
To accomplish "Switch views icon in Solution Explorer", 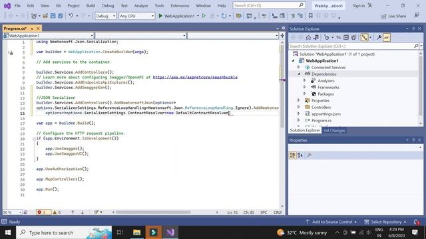I will [x=316, y=38].
